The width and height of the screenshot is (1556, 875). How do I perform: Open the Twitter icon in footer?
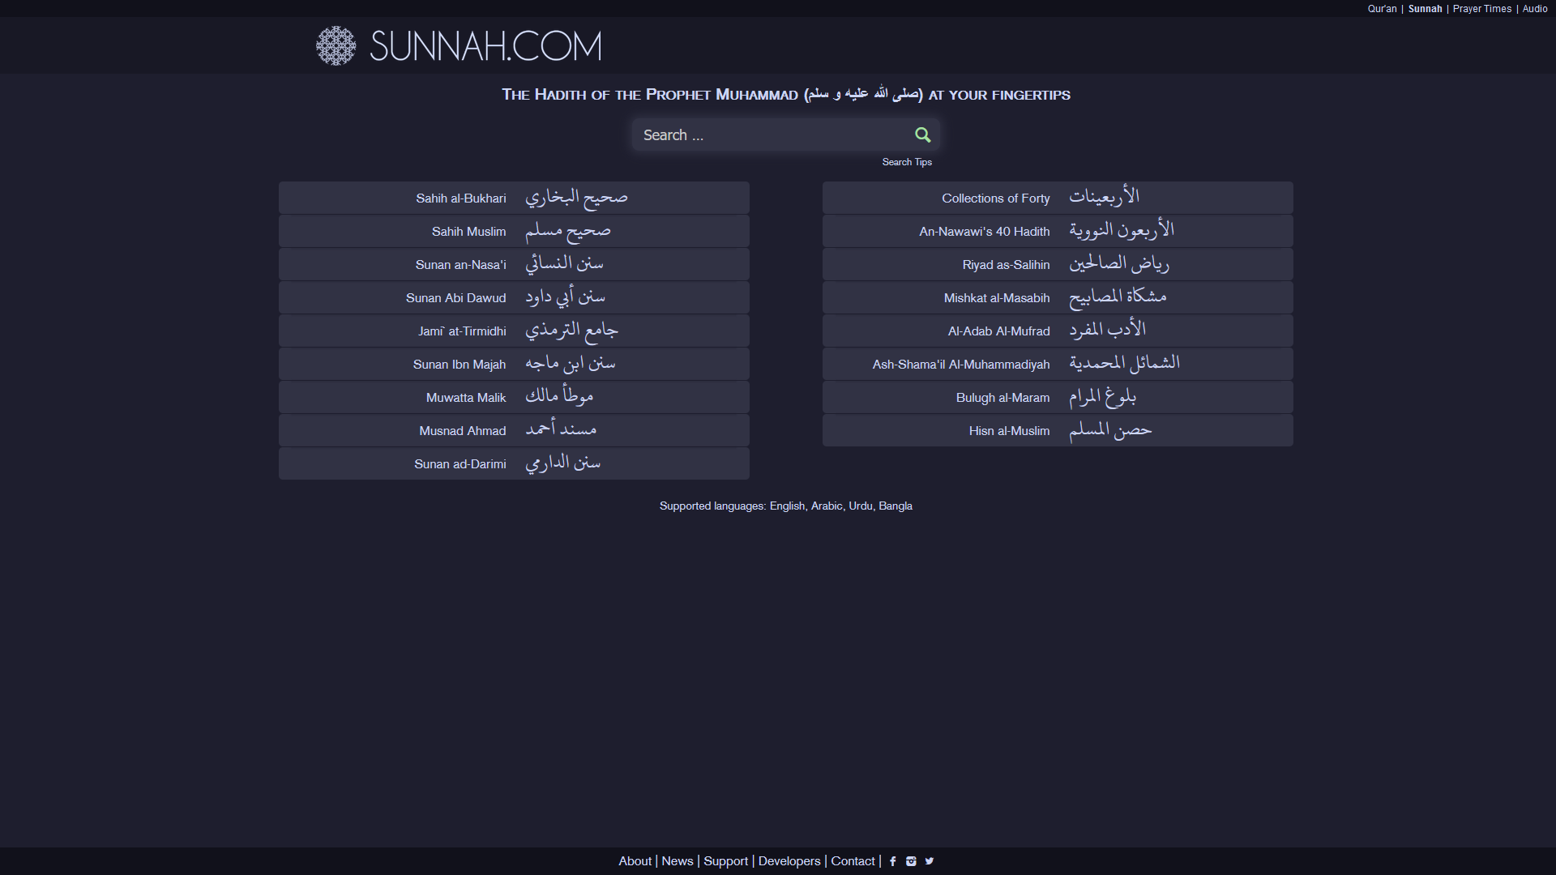(930, 861)
